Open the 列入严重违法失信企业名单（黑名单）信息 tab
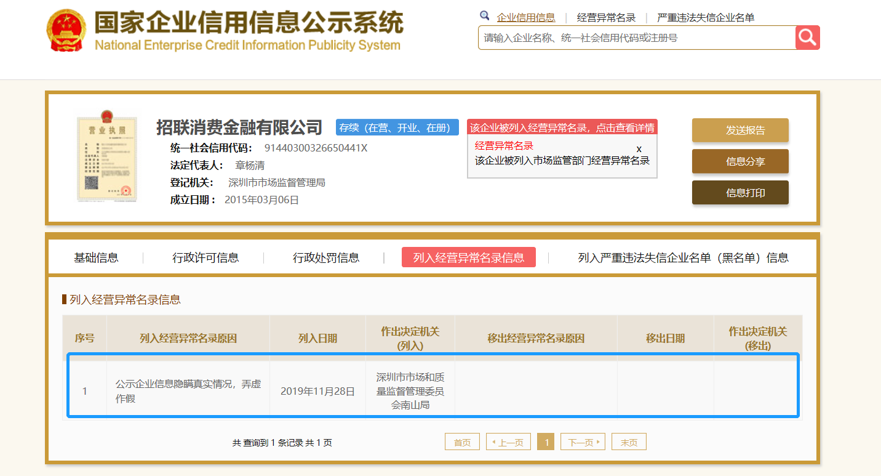Viewport: 881px width, 476px height. click(x=684, y=257)
